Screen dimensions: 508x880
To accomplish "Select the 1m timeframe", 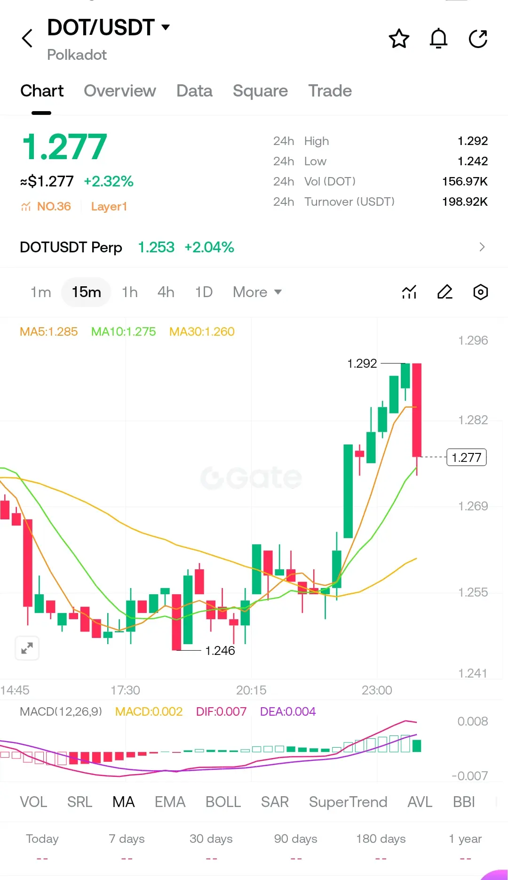I will point(41,292).
